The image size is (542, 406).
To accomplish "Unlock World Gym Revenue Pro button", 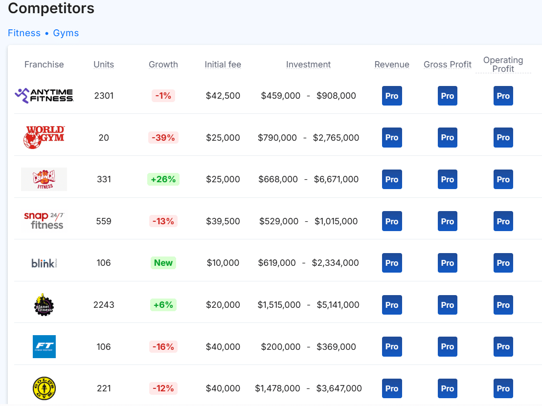I will click(392, 137).
